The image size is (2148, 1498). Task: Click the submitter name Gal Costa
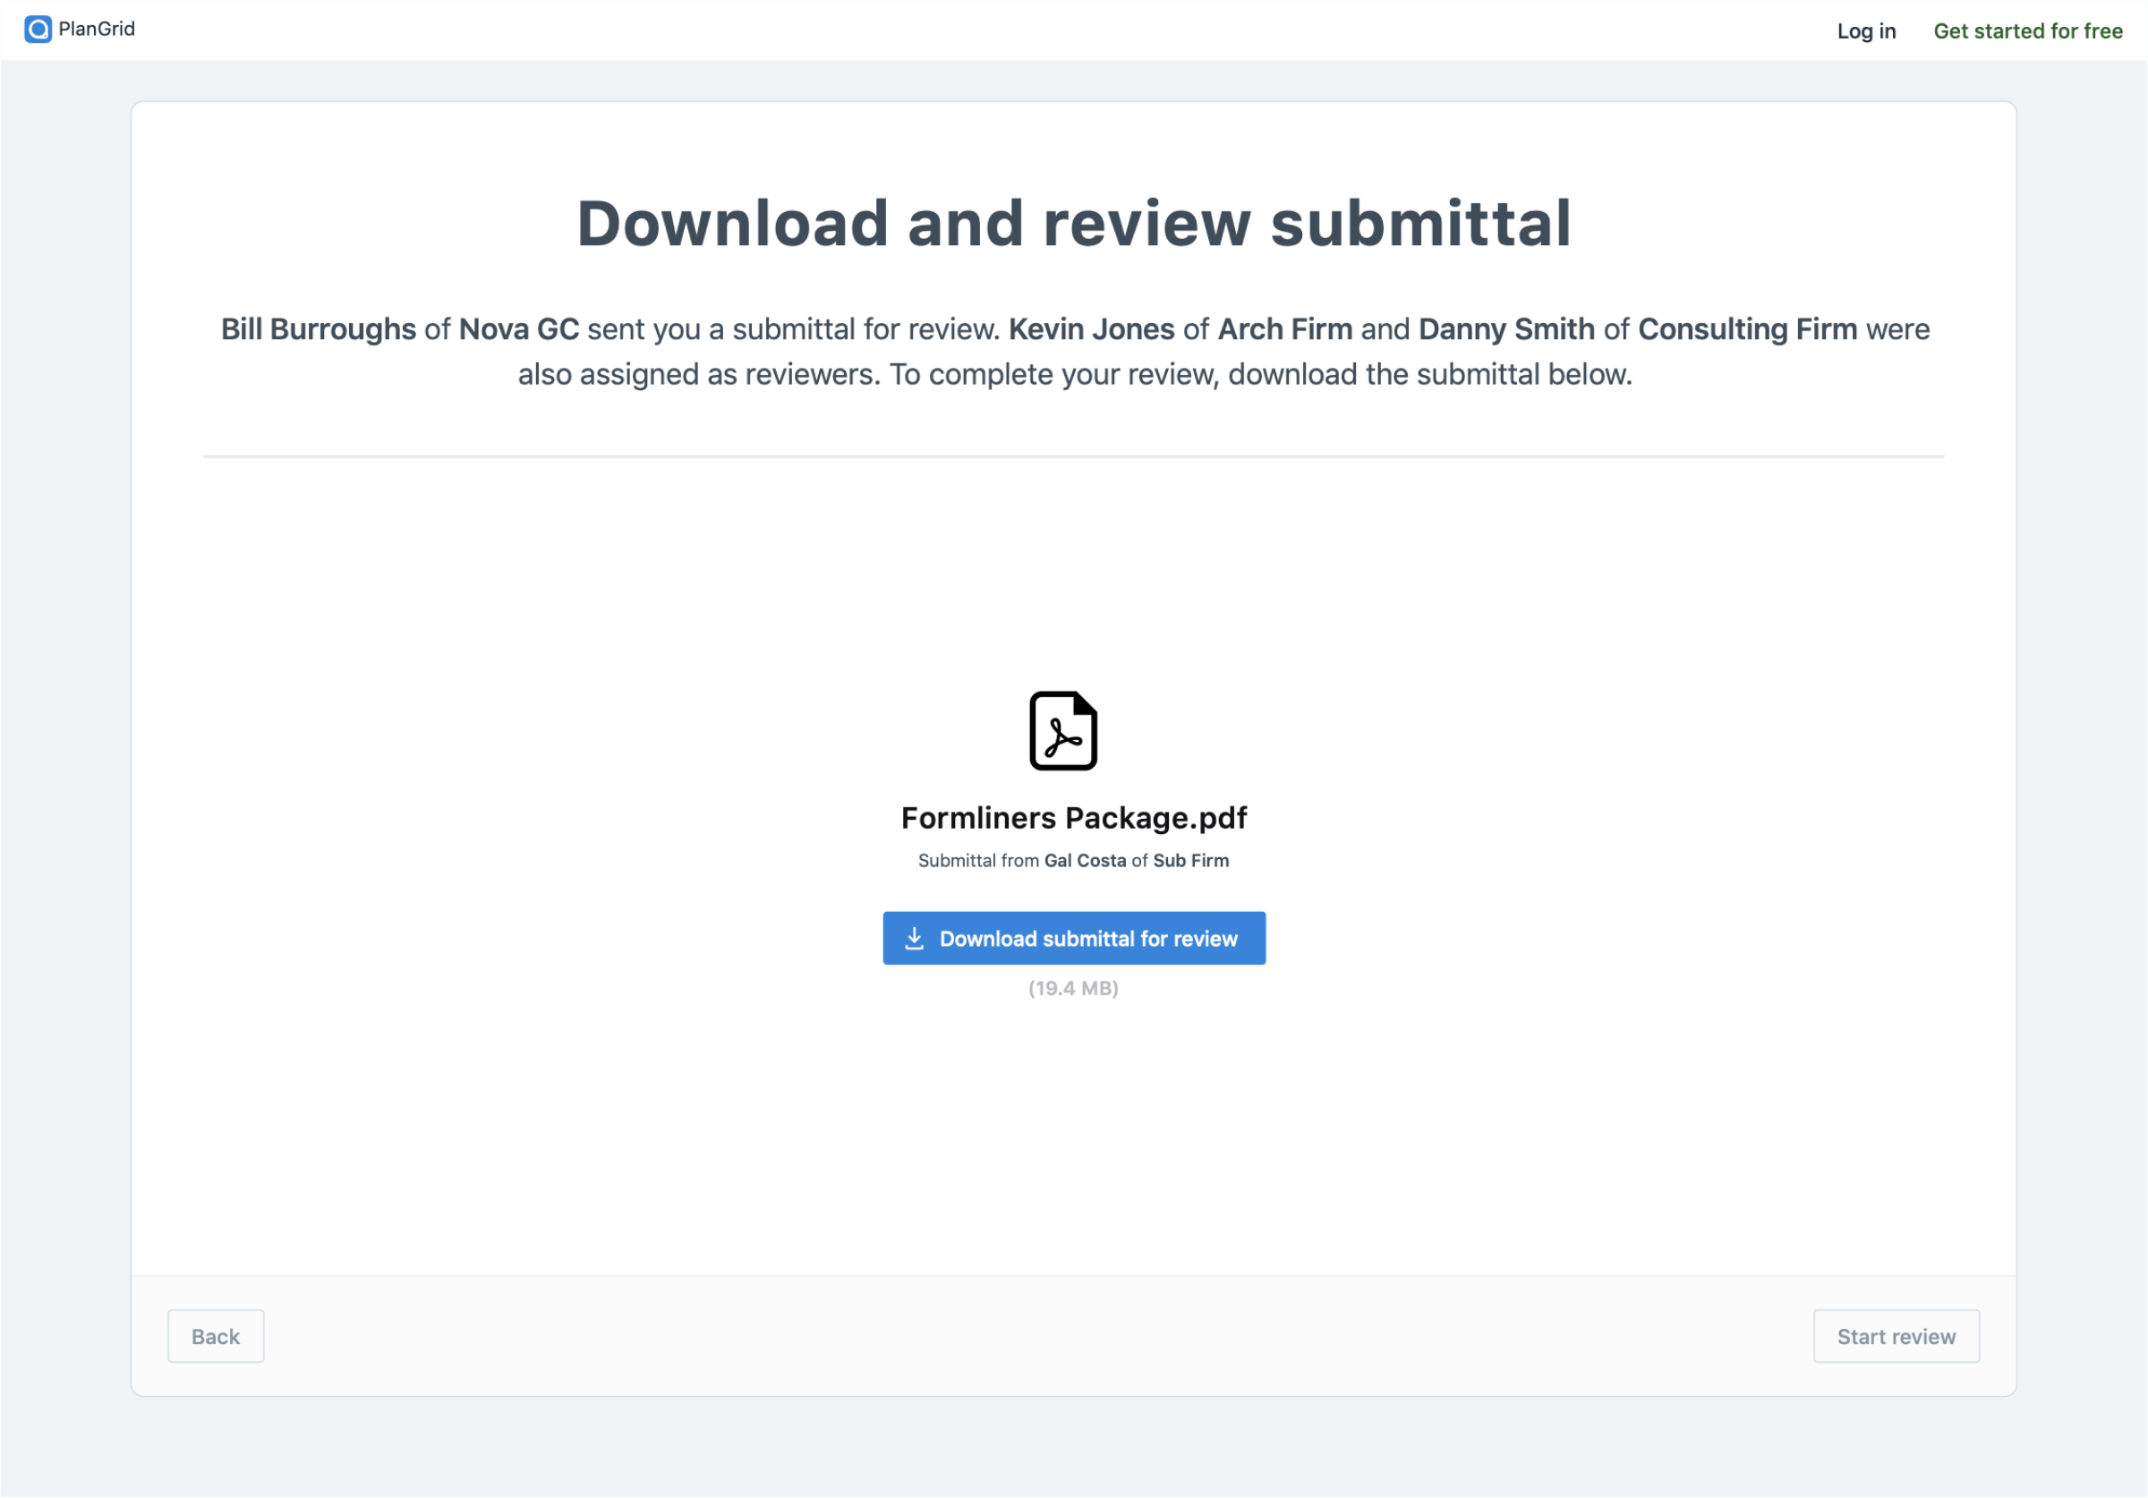click(x=1087, y=860)
